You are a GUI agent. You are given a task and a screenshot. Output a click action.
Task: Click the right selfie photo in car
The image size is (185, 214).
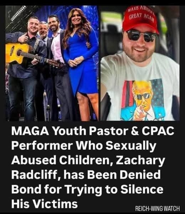(140, 63)
